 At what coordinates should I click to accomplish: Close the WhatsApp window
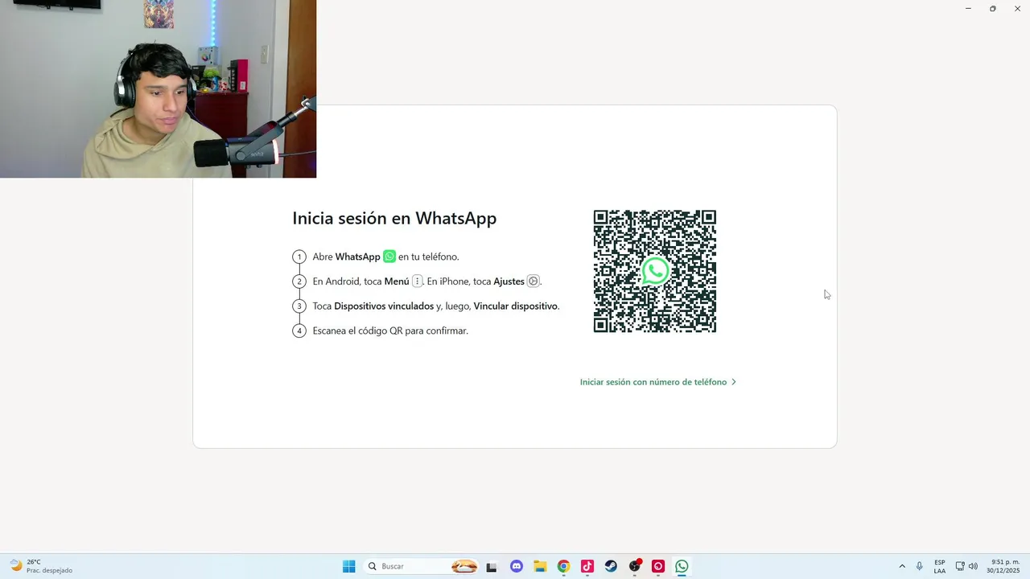1017,8
